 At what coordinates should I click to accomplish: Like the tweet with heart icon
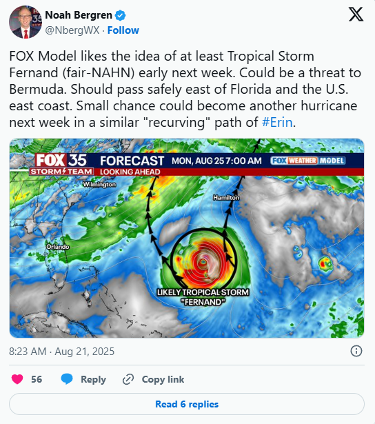click(17, 379)
